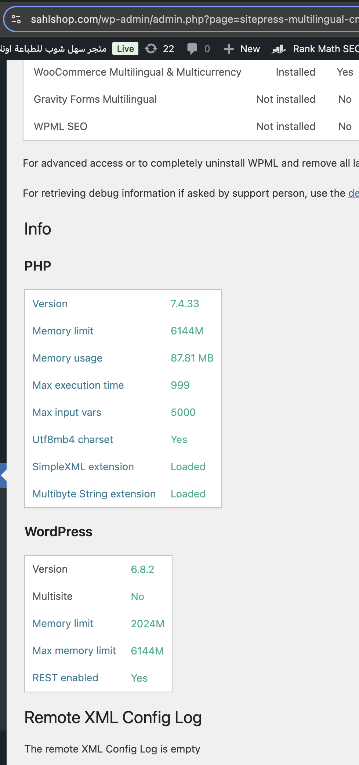
Task: Select the WooCommerce Multilingual & Multicurrency row
Action: (191, 72)
